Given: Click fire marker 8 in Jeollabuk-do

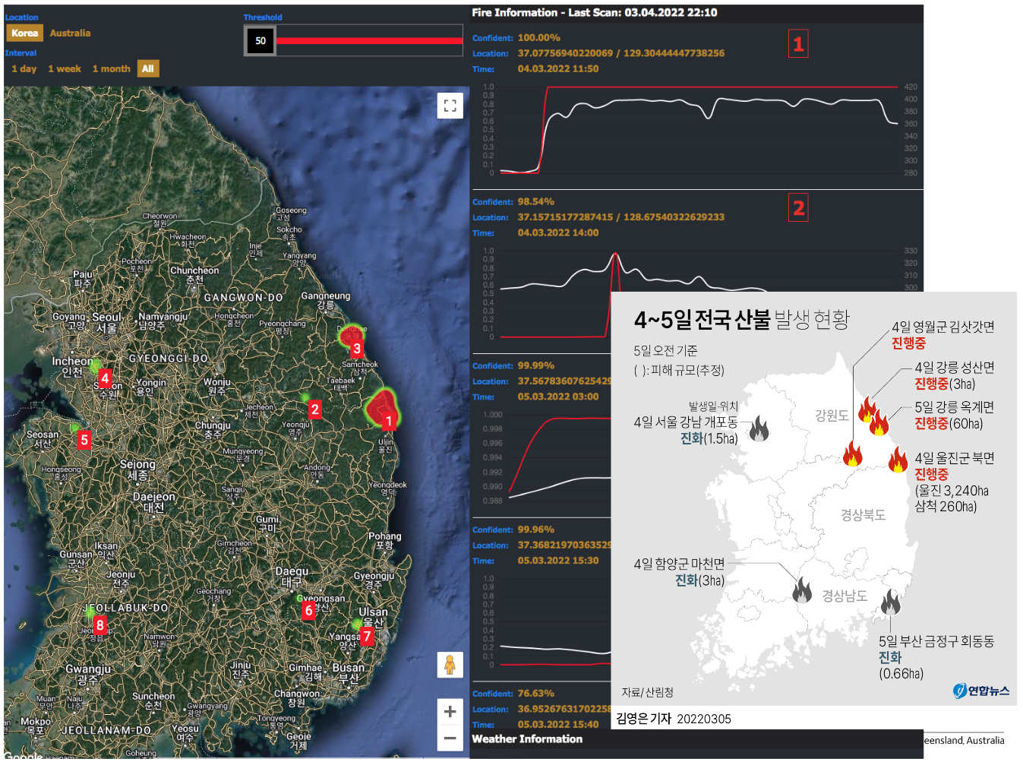Looking at the screenshot, I should click(x=99, y=625).
